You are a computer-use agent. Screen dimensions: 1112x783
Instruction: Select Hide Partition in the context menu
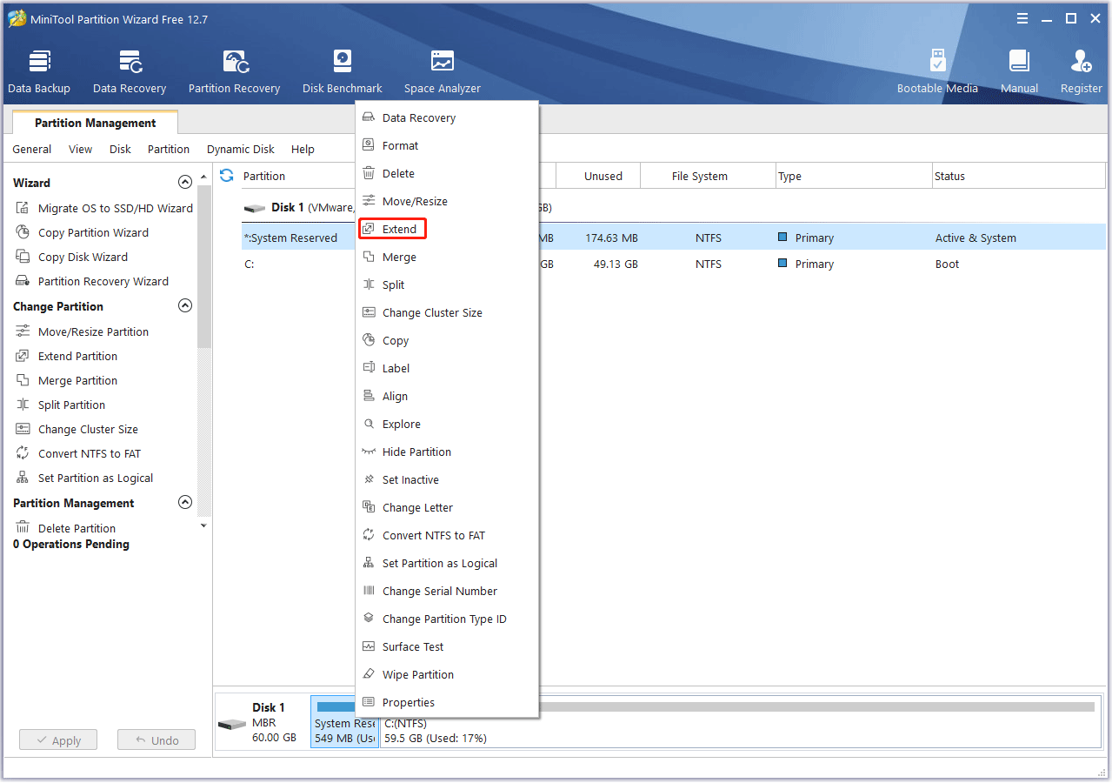point(447,452)
